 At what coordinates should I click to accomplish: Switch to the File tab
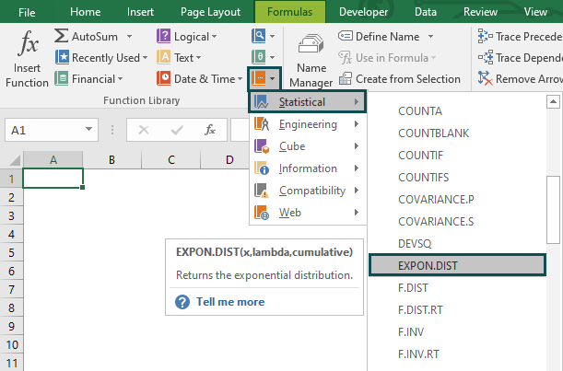[x=27, y=13]
